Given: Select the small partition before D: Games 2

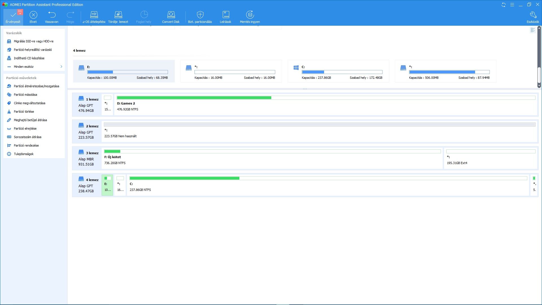Looking at the screenshot, I should tap(107, 104).
